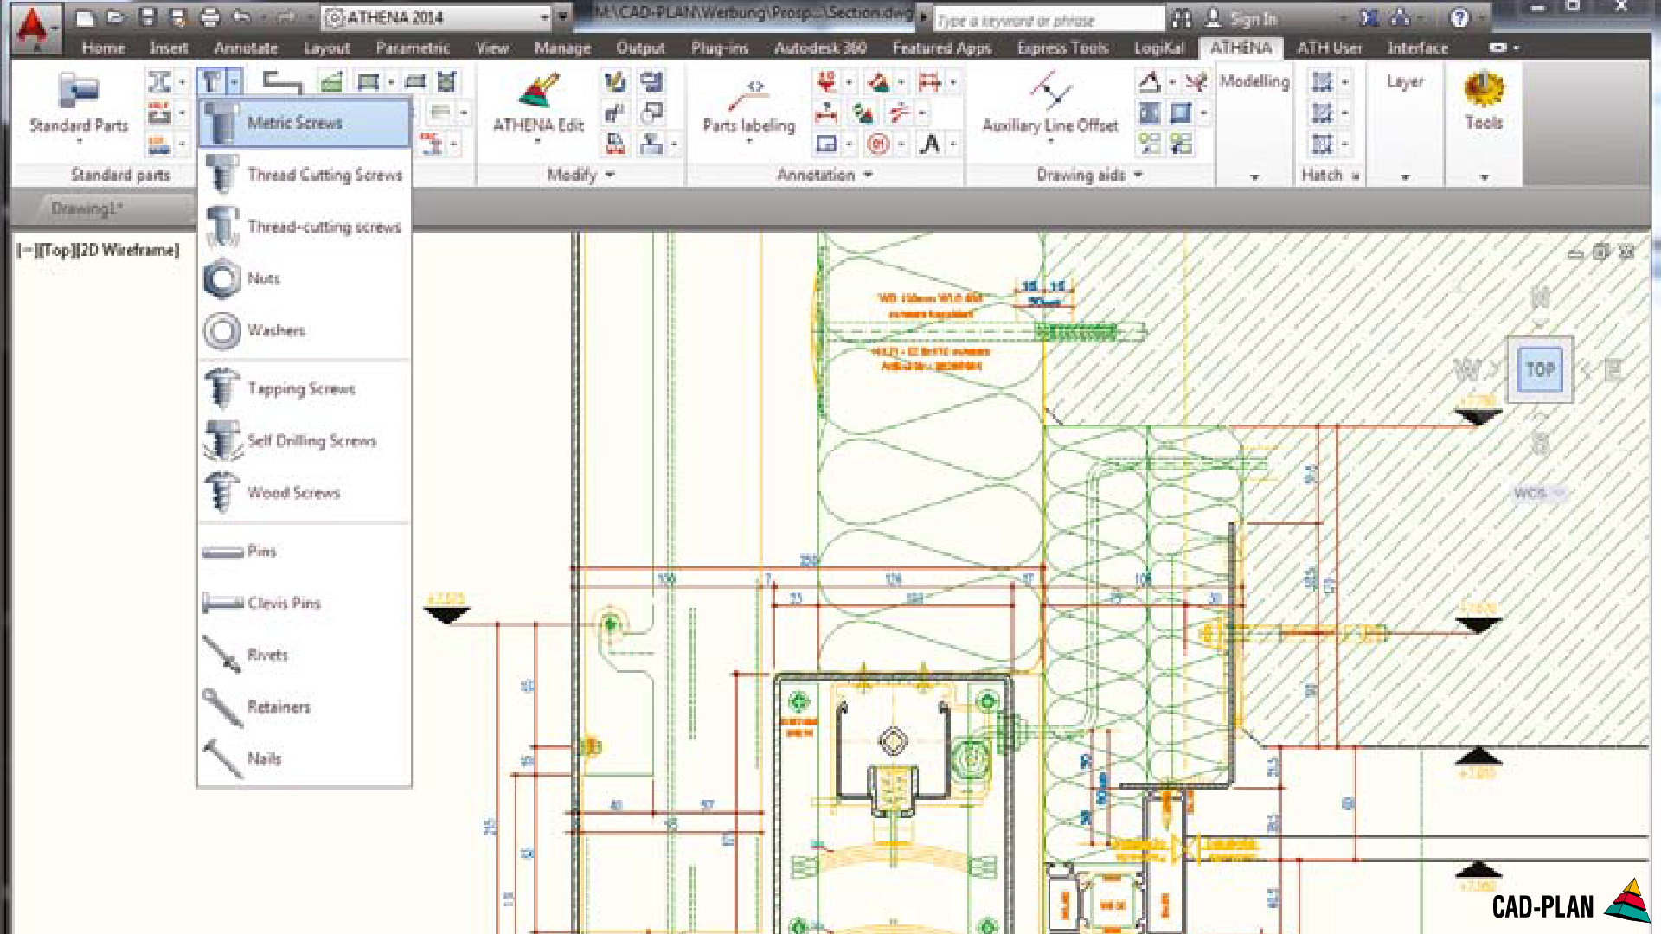Choose Rivets from the list
1661x934 pixels.
click(x=304, y=656)
